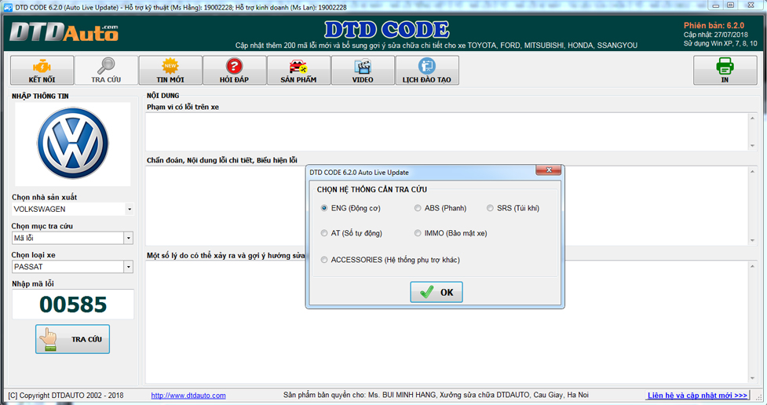This screenshot has height=405, width=767.
Task: Click the error code field showing 00585
Action: (x=73, y=305)
